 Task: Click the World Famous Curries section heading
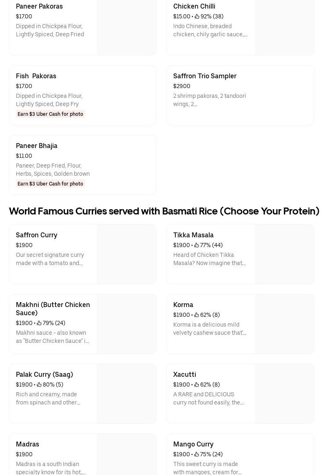[164, 211]
